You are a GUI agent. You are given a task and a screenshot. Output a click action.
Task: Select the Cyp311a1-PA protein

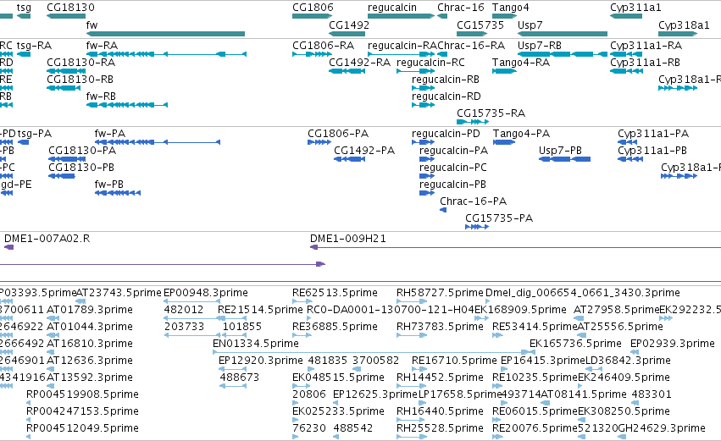(x=627, y=142)
